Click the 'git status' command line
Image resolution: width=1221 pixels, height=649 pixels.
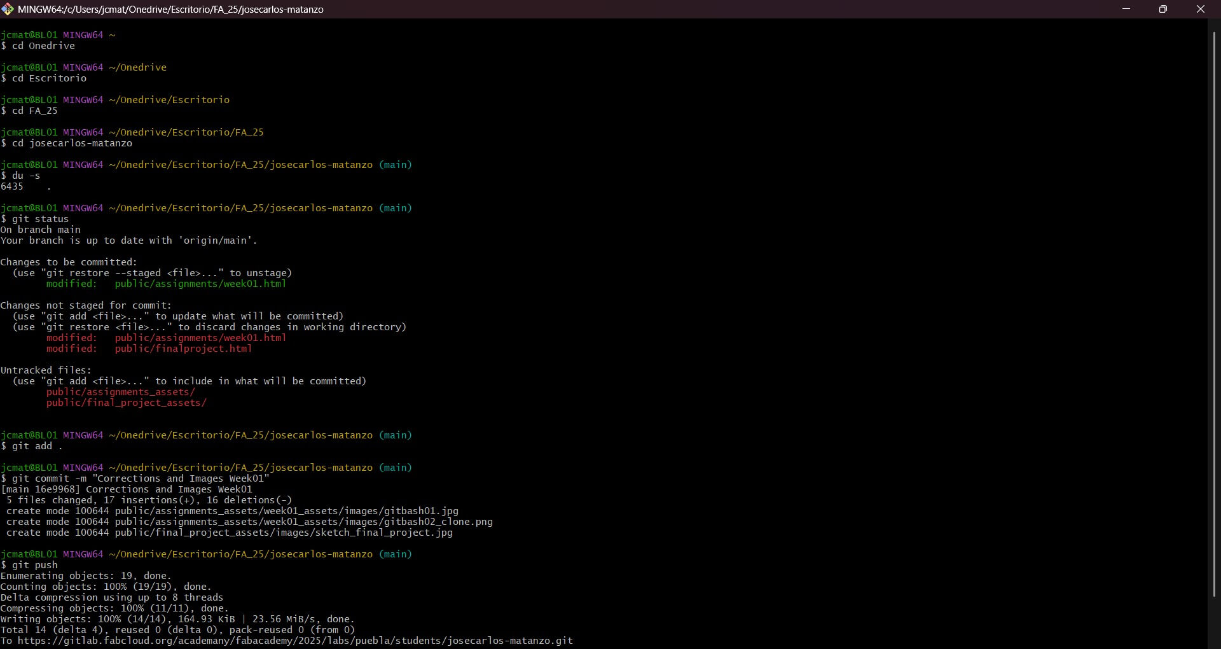35,219
